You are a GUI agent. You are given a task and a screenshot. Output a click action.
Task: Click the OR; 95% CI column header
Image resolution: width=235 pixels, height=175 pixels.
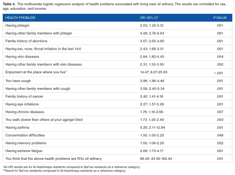coord(149,18)
